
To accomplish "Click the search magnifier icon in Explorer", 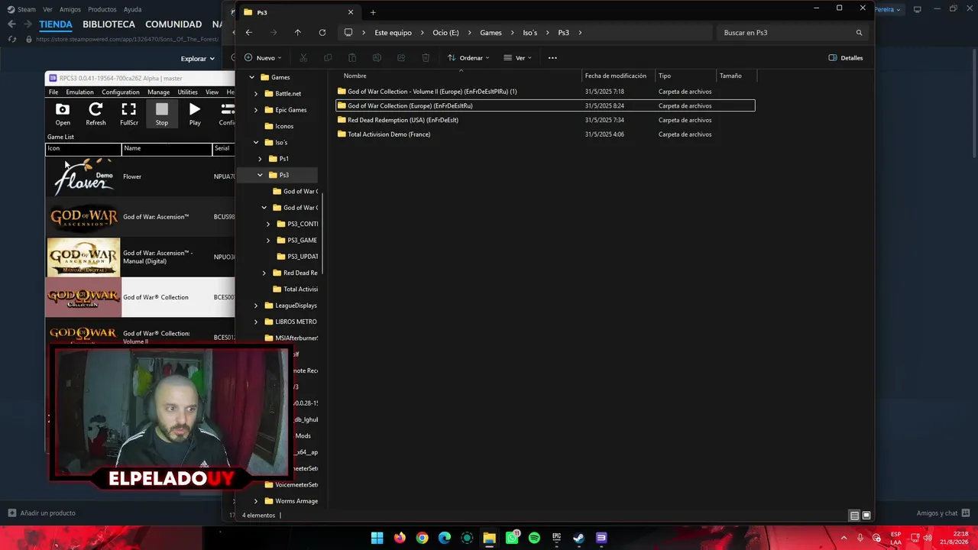I will click(859, 33).
